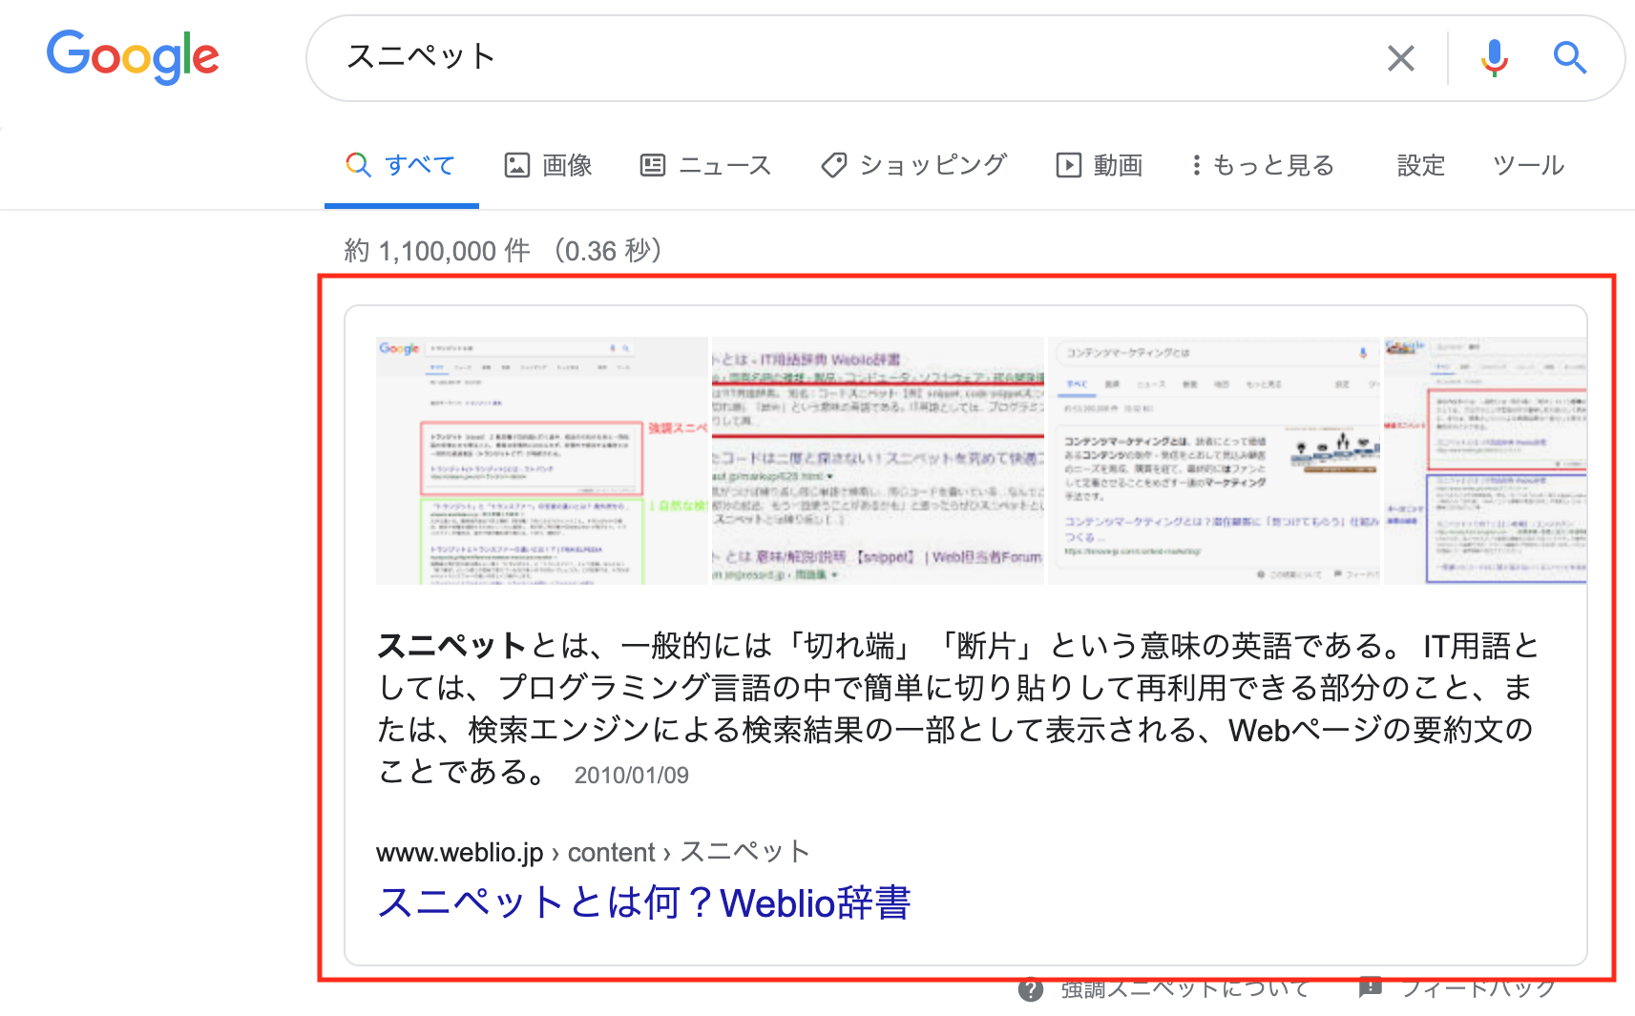Start voice search with microphone icon
This screenshot has width=1635, height=1016.
pyautogui.click(x=1494, y=58)
